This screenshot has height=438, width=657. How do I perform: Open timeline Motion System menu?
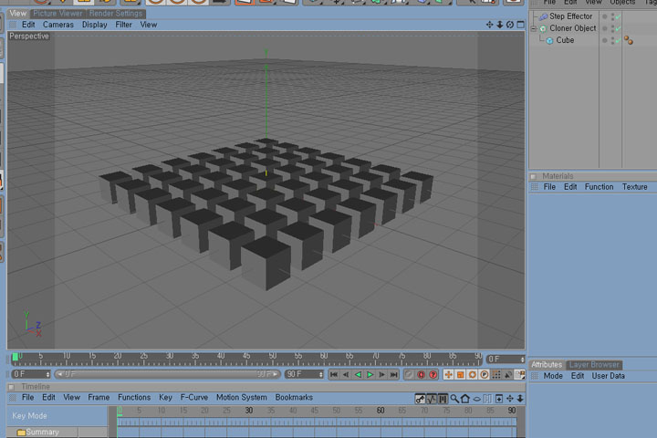(241, 397)
